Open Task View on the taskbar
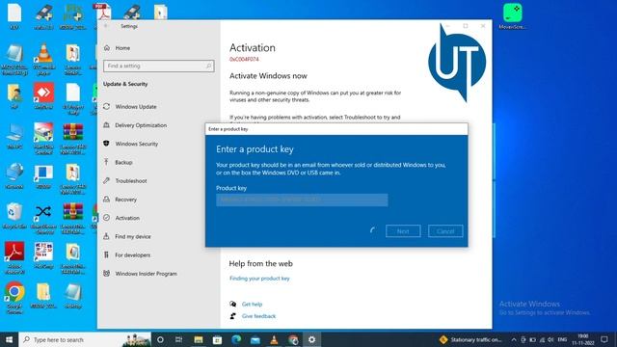Image resolution: width=617 pixels, height=347 pixels. (178, 339)
